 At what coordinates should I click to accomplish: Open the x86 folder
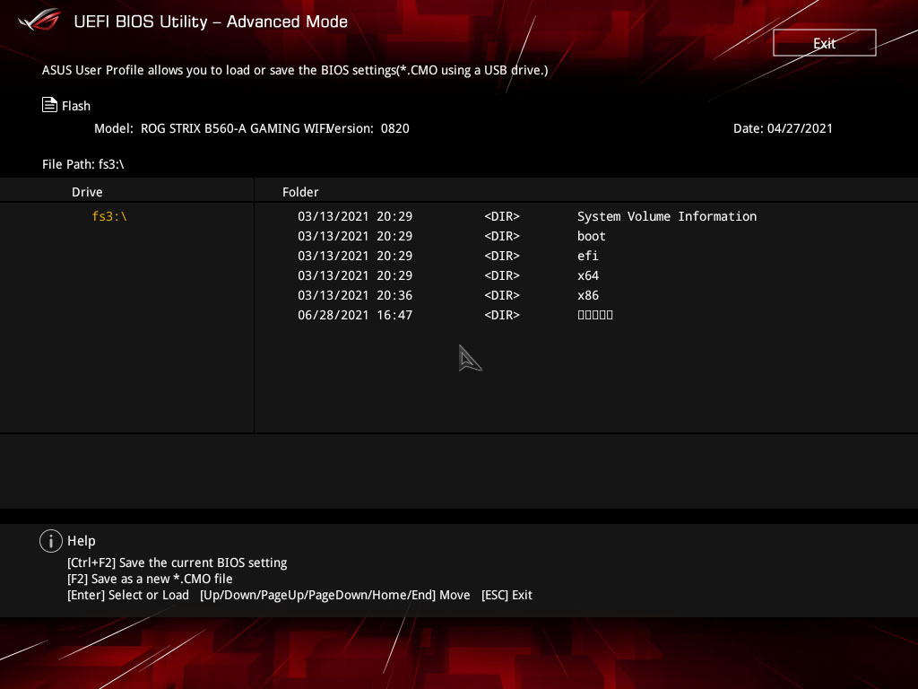point(588,295)
